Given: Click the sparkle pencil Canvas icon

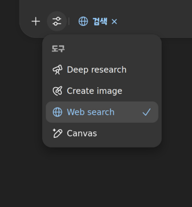Looking at the screenshot, I should point(57,133).
